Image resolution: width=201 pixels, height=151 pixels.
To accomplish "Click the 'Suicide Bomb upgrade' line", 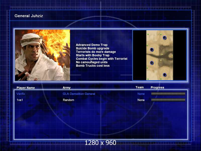I will (92, 48).
